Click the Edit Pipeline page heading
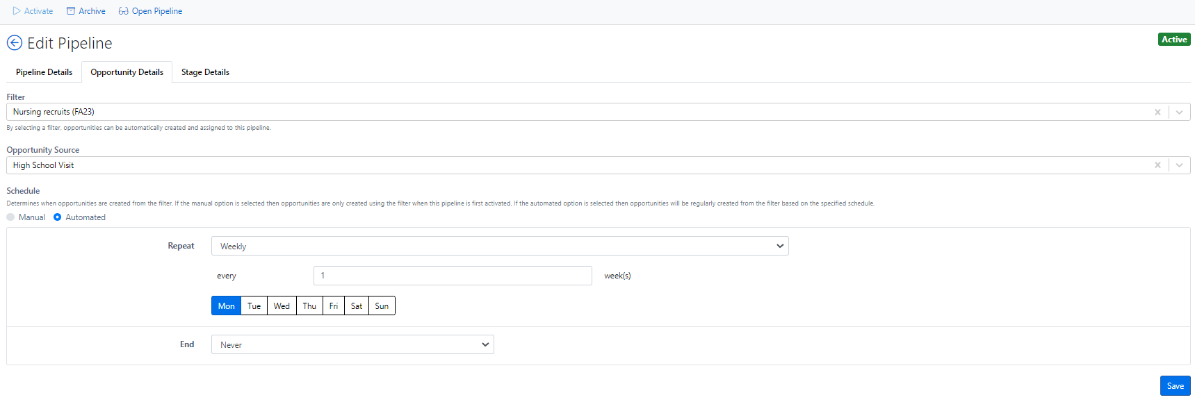The image size is (1195, 418). (70, 43)
